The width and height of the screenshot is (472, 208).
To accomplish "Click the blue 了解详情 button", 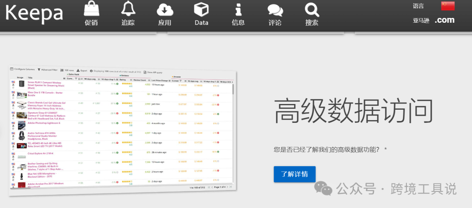I will tap(295, 174).
